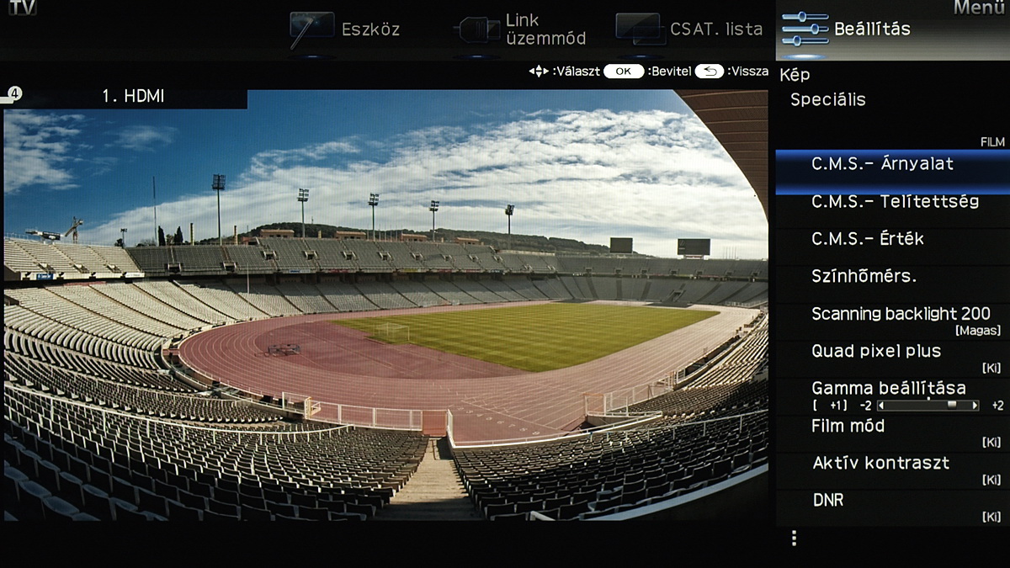Click the OK Bevitel icon

pos(624,72)
